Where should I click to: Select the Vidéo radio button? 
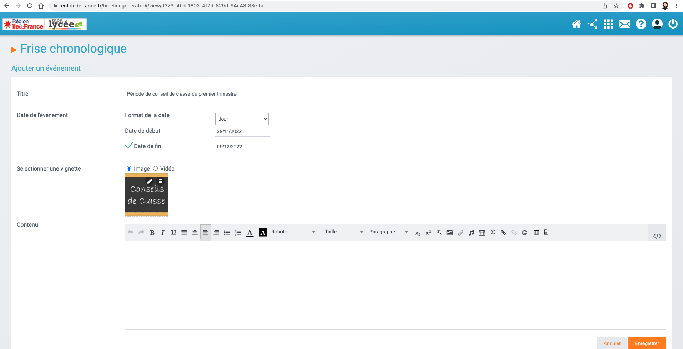[155, 168]
